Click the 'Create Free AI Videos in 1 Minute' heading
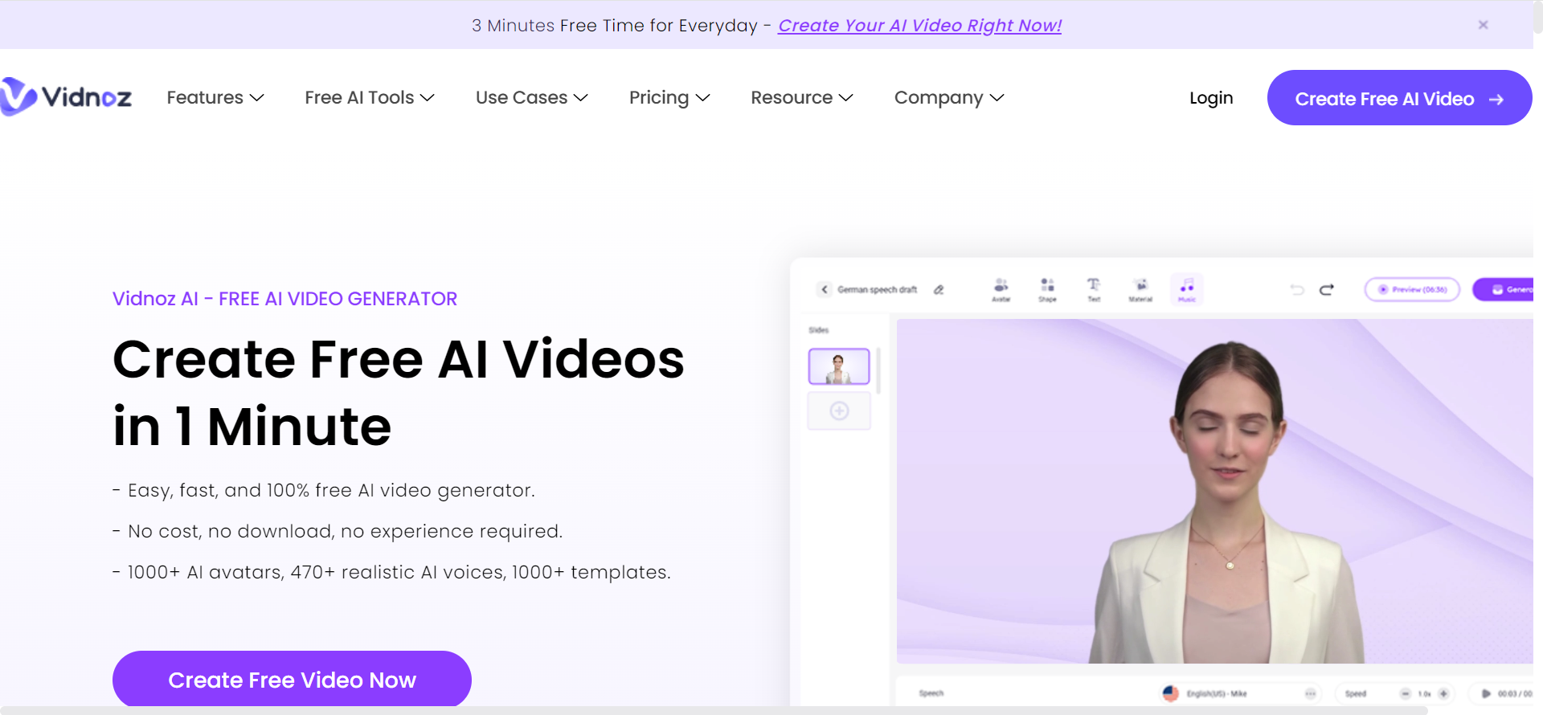The width and height of the screenshot is (1543, 715). click(399, 392)
